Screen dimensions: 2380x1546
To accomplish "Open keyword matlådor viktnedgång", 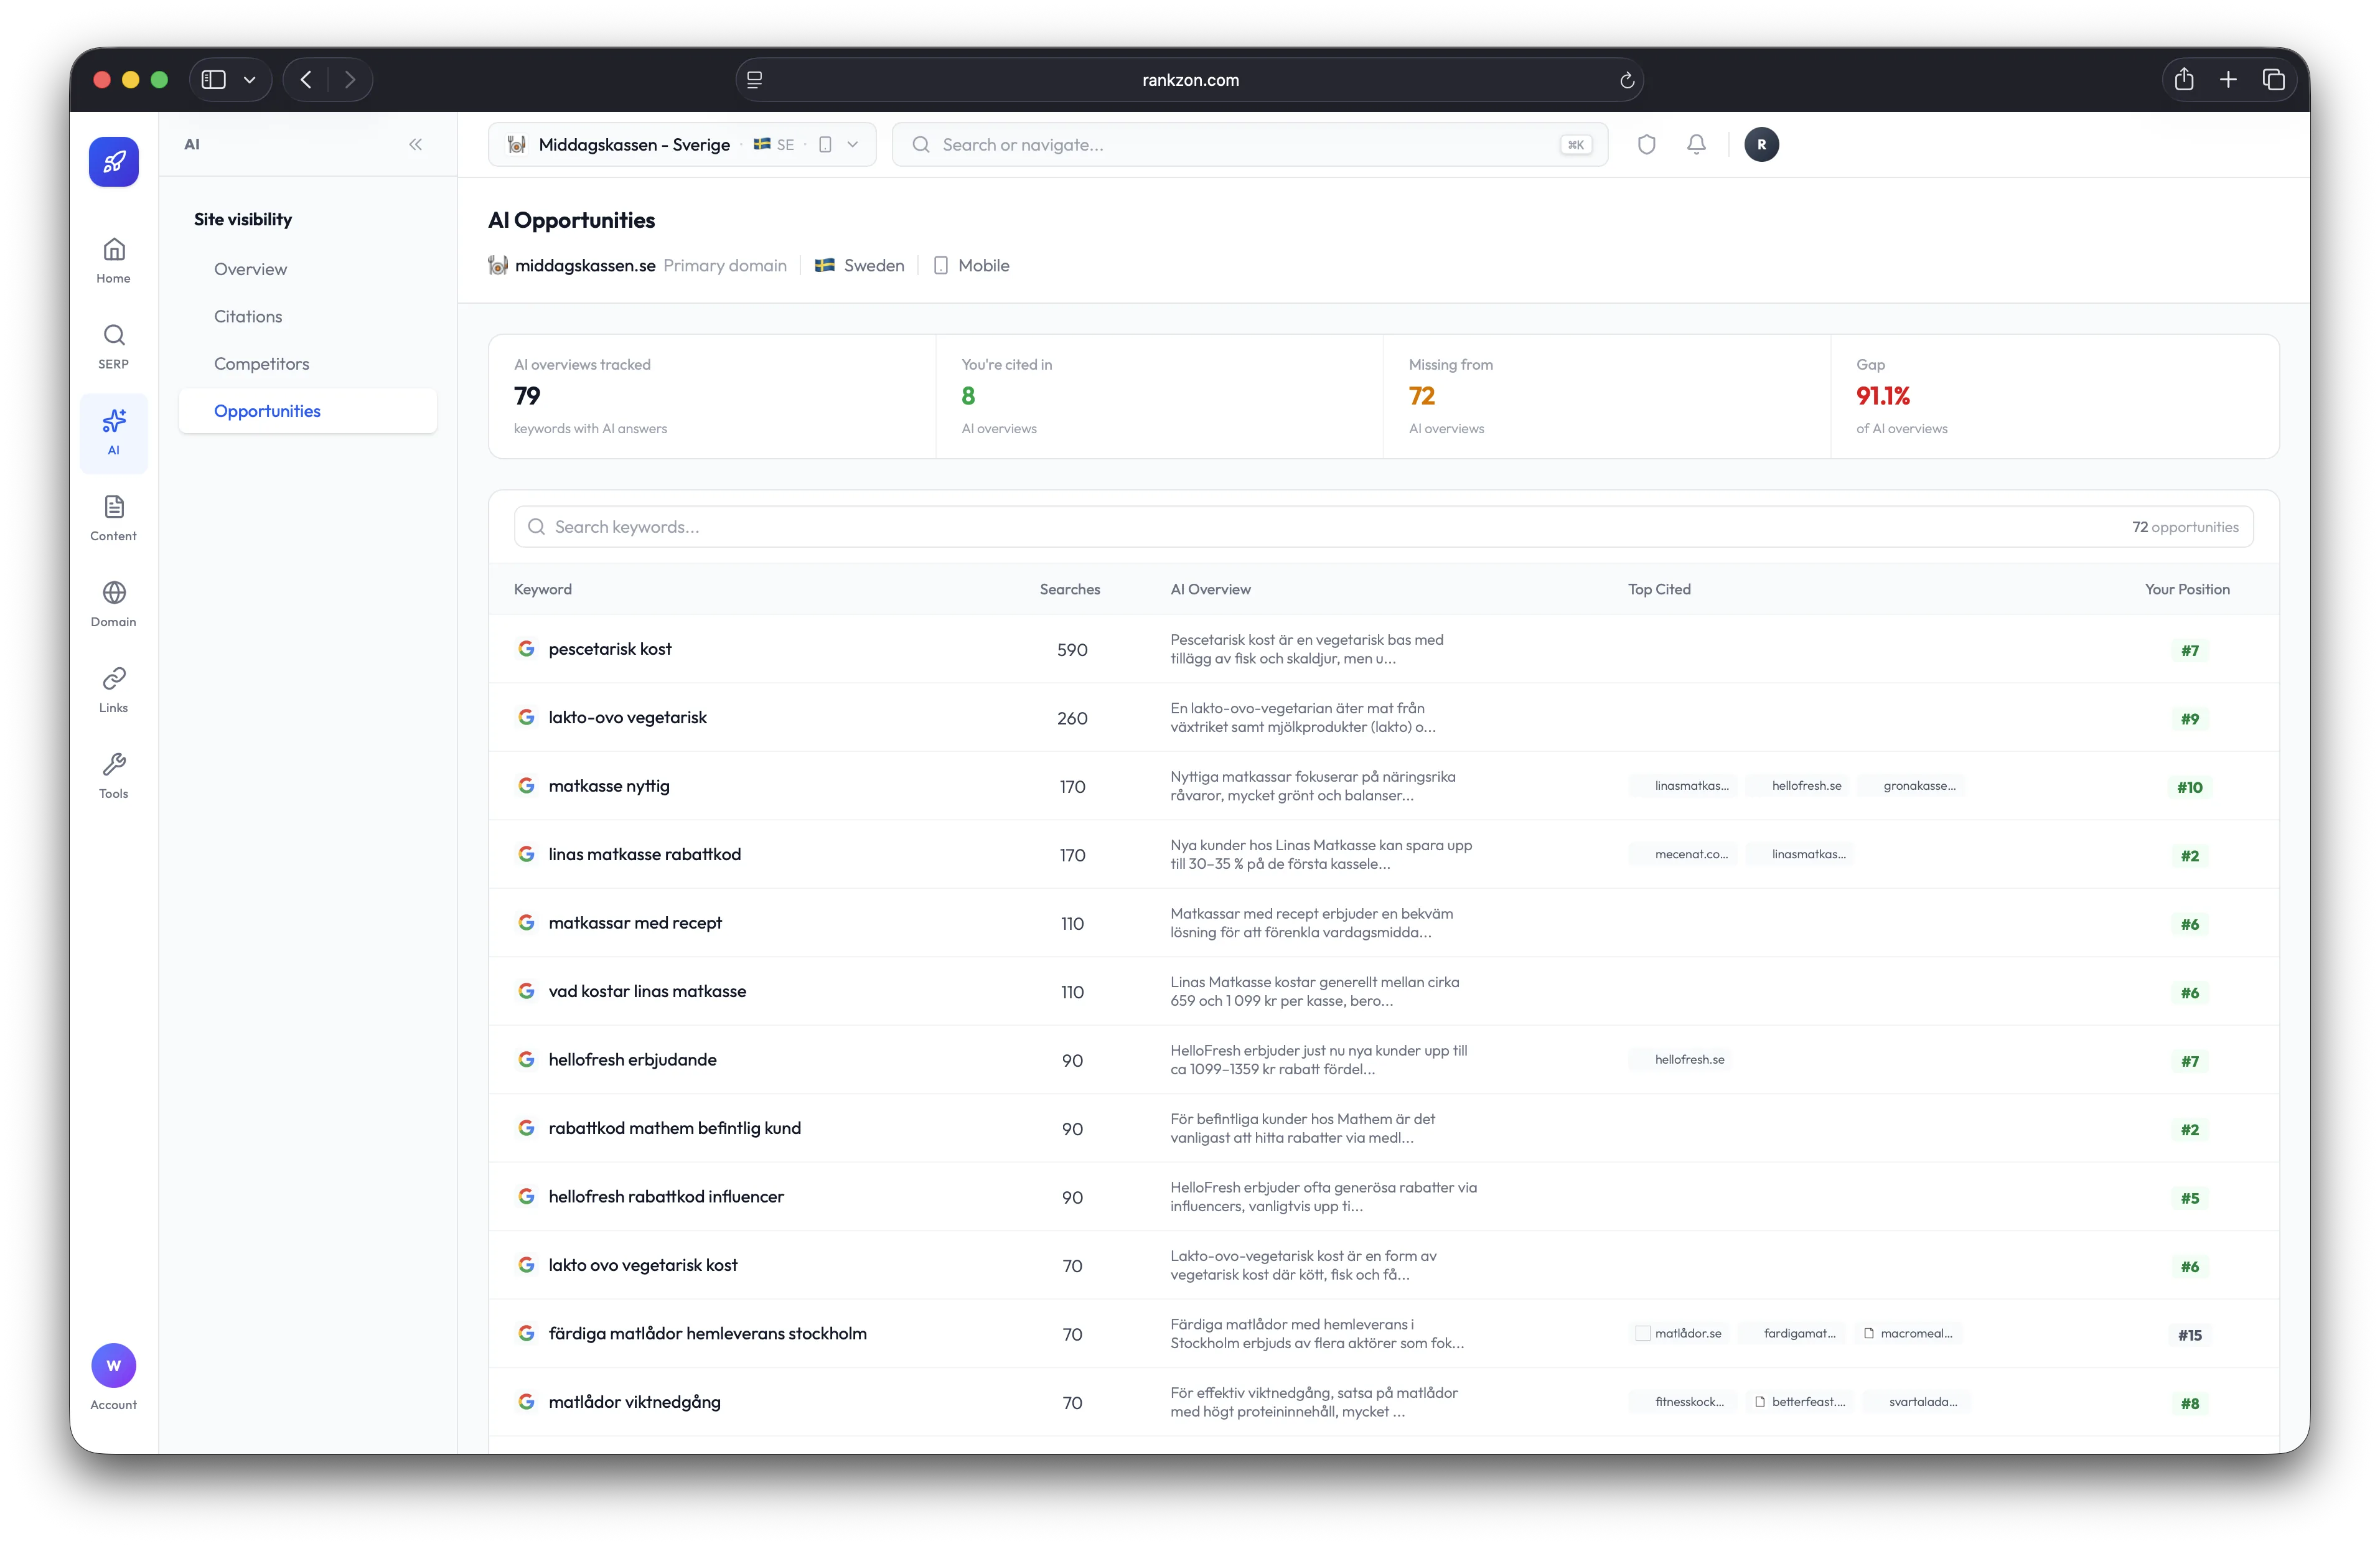I will pyautogui.click(x=634, y=1402).
